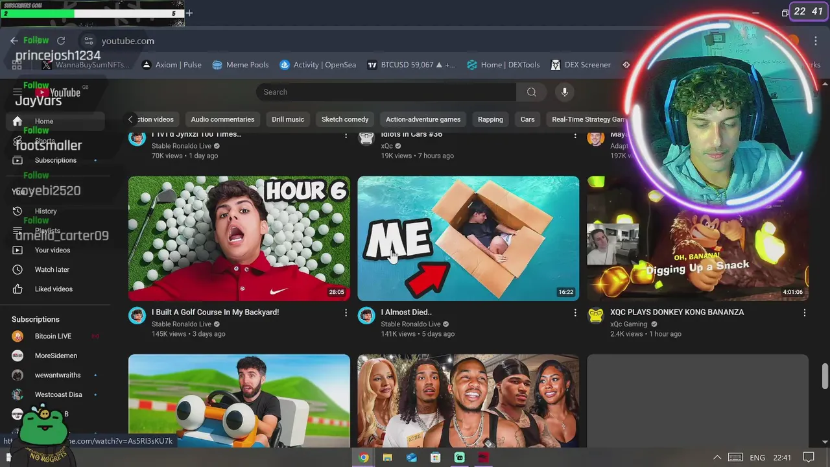Filter by Real-Time Strategy Games chip

(x=589, y=119)
